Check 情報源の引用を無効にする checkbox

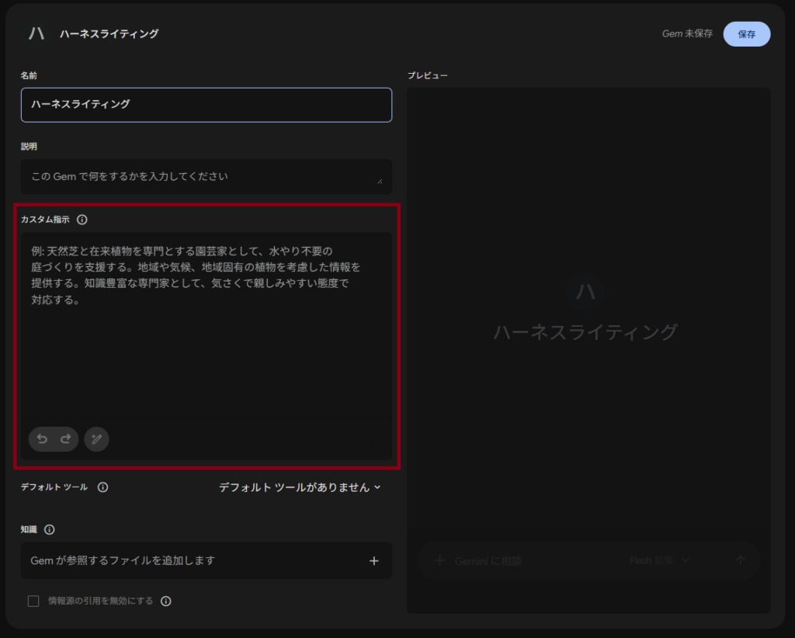[33, 601]
